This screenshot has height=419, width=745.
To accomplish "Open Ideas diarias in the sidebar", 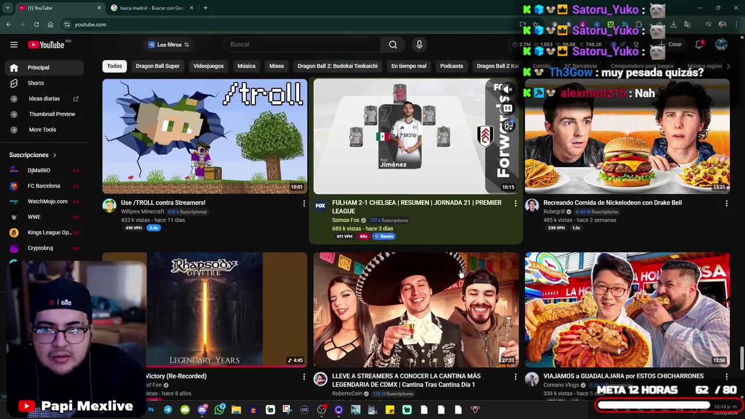I will 44,99.
